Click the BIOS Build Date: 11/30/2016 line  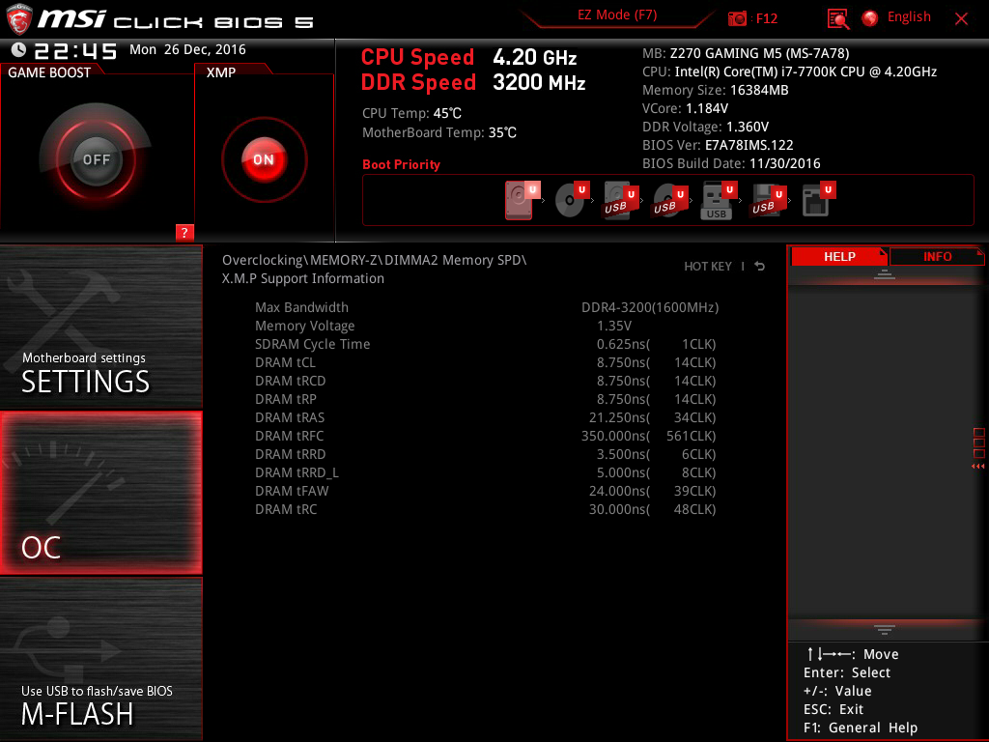pos(731,163)
